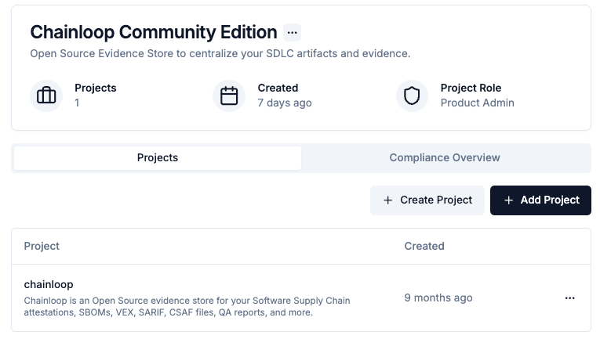Click the 'Open Source Evidence Store' subtitle
This screenshot has height=339, width=600.
220,53
